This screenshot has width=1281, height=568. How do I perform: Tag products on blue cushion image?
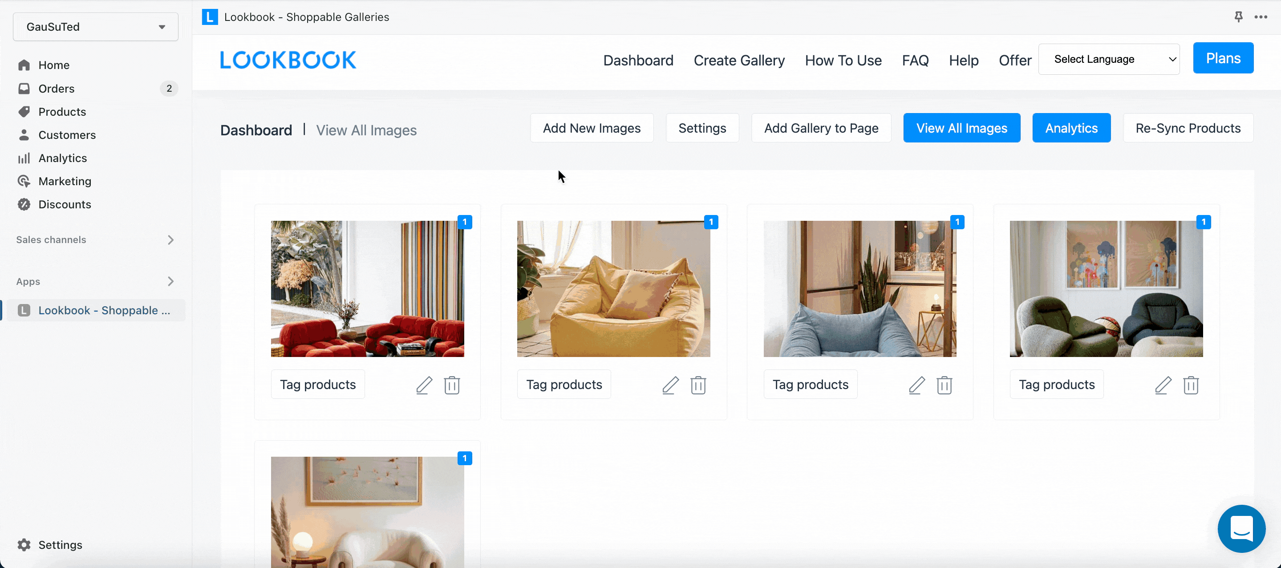(x=811, y=385)
